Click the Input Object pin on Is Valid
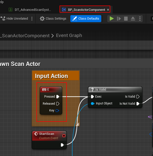The height and width of the screenshot is (156, 153). tap(92, 103)
